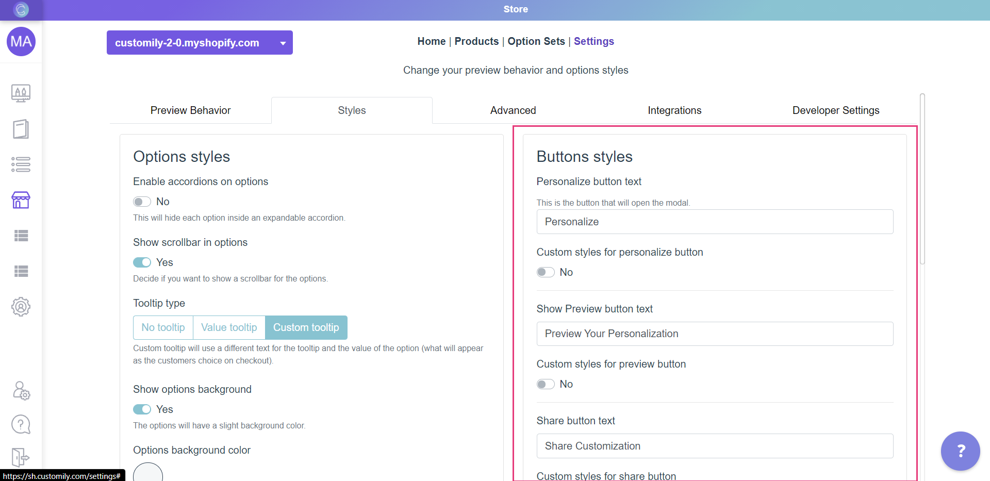
Task: Select the option lists sidebar icon
Action: (21, 164)
